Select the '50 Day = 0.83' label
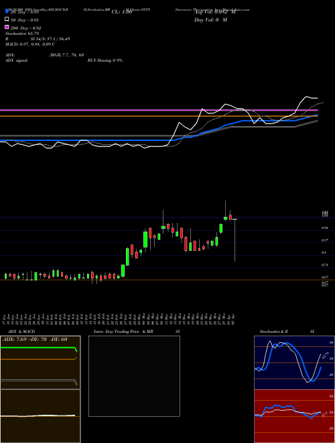This screenshot has width=335, height=443. (25, 20)
